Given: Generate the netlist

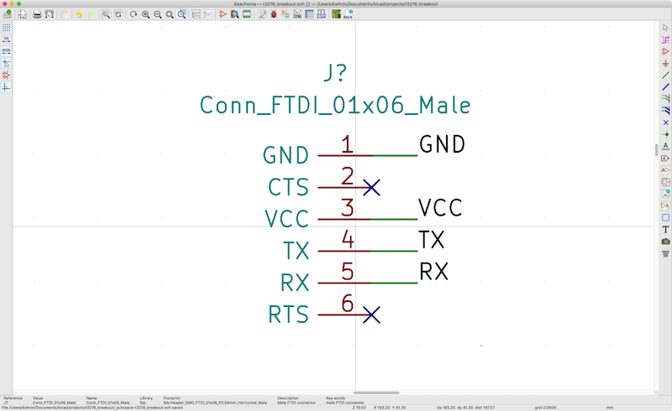Looking at the screenshot, I should (297, 14).
